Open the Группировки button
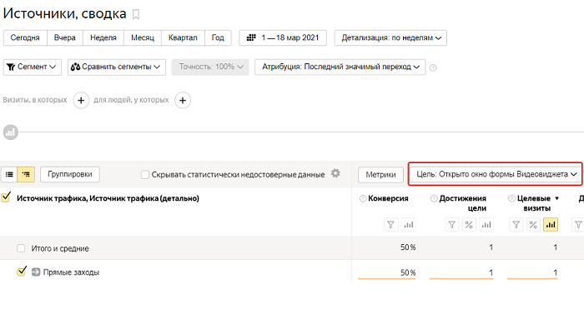 (69, 174)
